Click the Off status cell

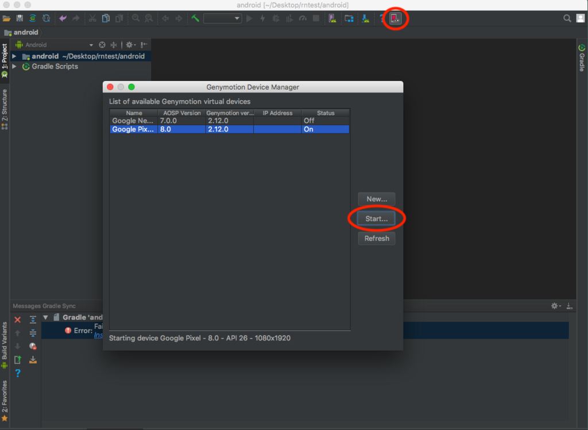pyautogui.click(x=326, y=121)
